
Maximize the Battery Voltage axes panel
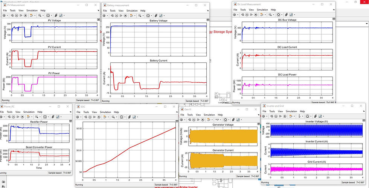click(207, 20)
